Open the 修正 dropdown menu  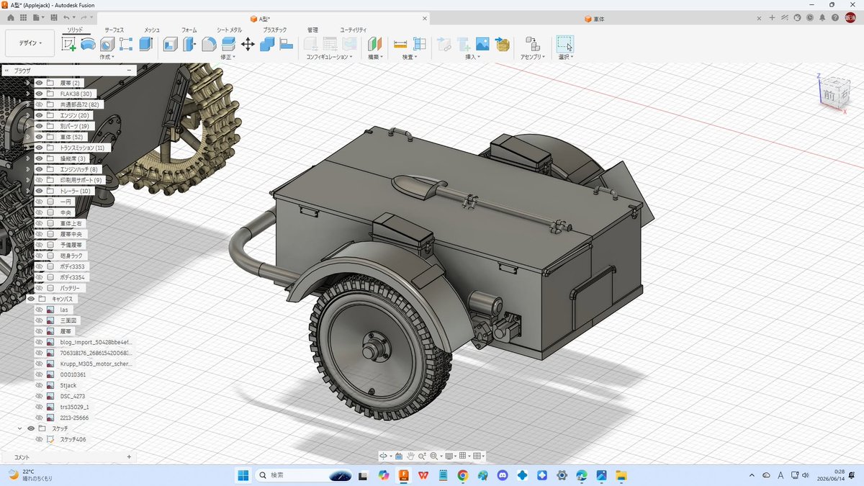coord(228,57)
